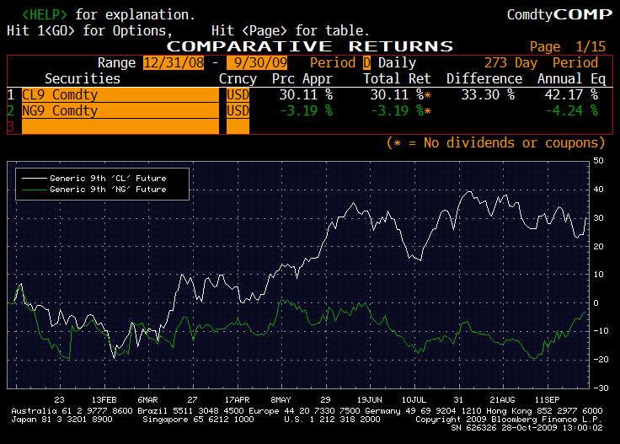
Task: Click the -4.24 % annual equivalent value
Action: point(571,110)
